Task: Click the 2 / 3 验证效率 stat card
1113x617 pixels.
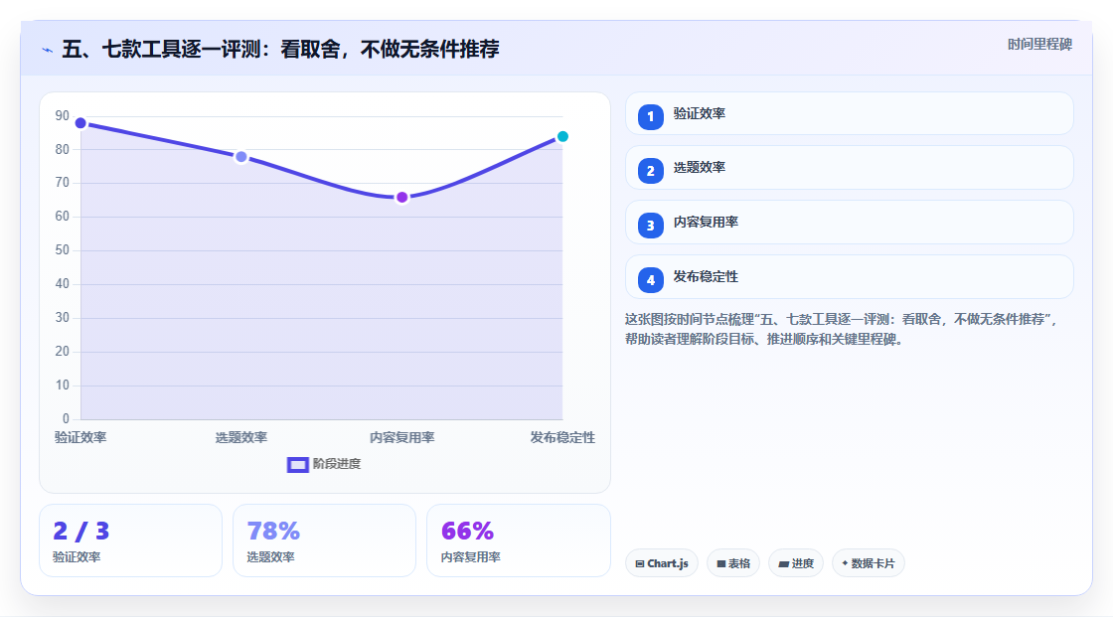Action: pos(130,540)
